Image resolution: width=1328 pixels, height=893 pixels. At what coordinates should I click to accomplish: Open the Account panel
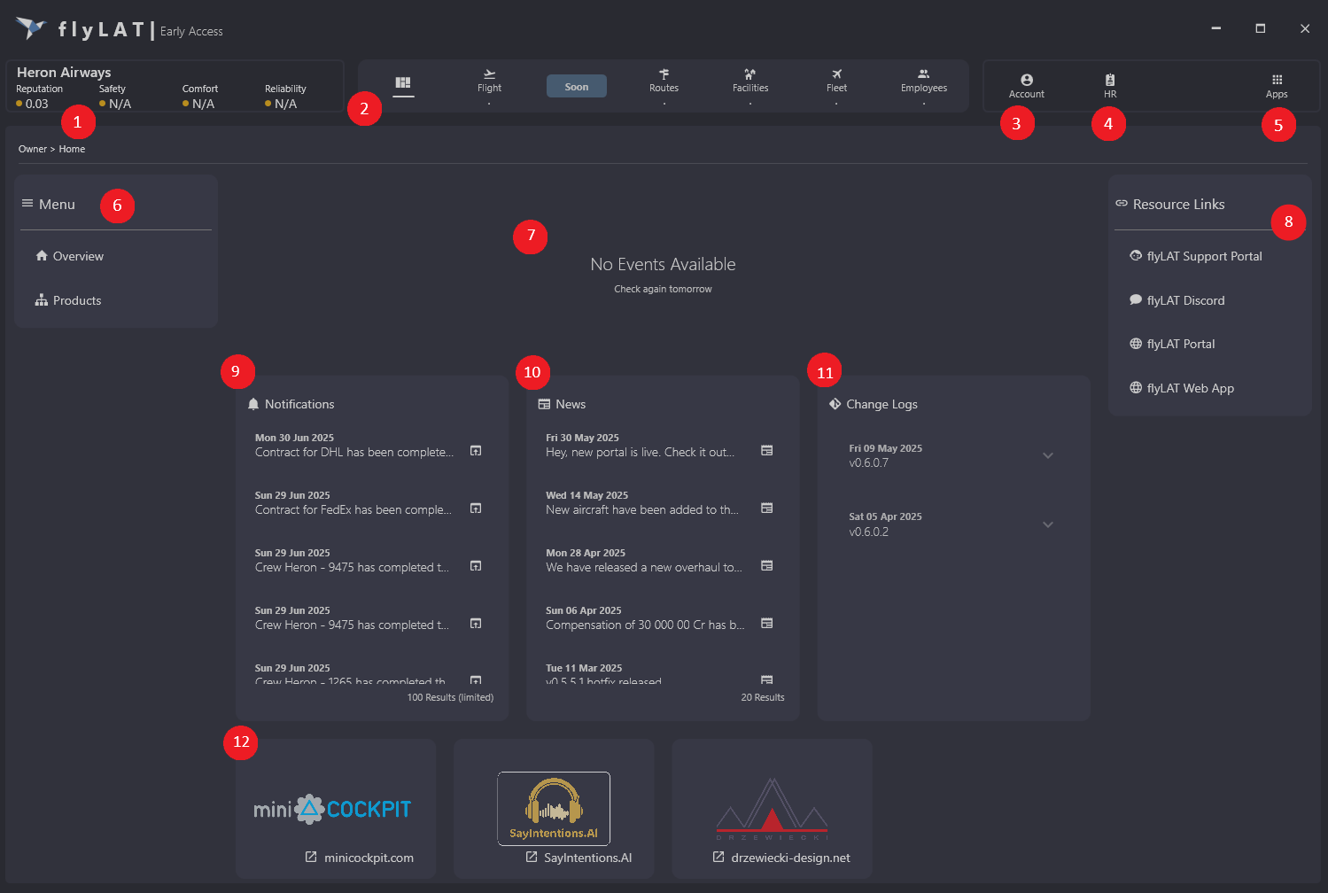(x=1026, y=86)
